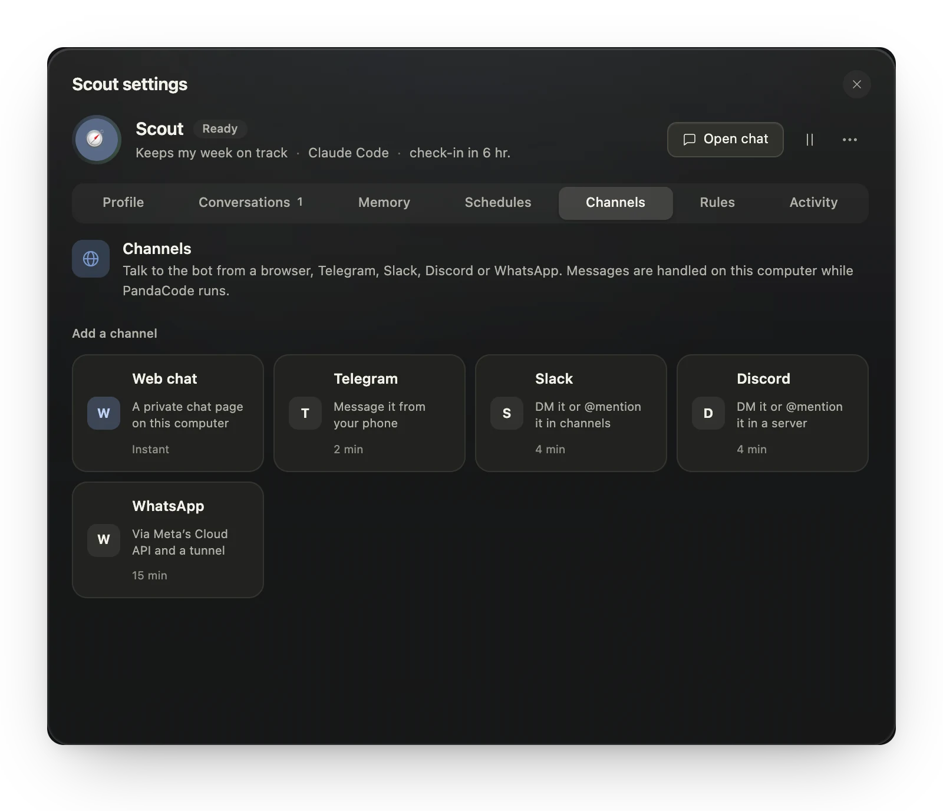
Task: Click the 'Scout settings' title
Action: pyautogui.click(x=130, y=84)
